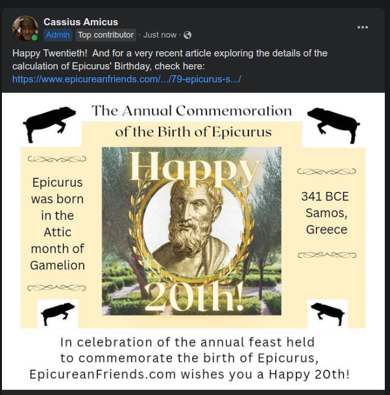This screenshot has width=390, height=395.
Task: Click bottom-left pig silhouette in image
Action: 58,314
